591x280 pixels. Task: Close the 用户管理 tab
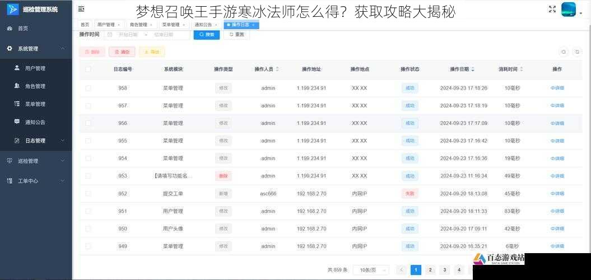(119, 25)
